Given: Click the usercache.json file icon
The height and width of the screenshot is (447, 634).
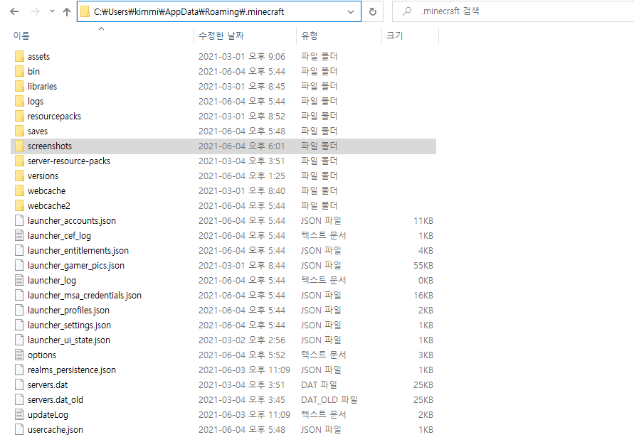Looking at the screenshot, I should [x=19, y=430].
